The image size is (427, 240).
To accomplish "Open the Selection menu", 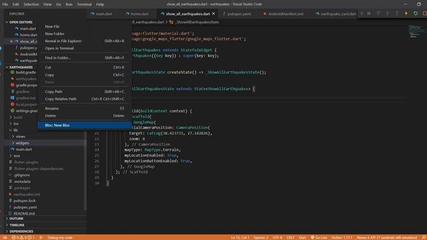I will (31, 4).
